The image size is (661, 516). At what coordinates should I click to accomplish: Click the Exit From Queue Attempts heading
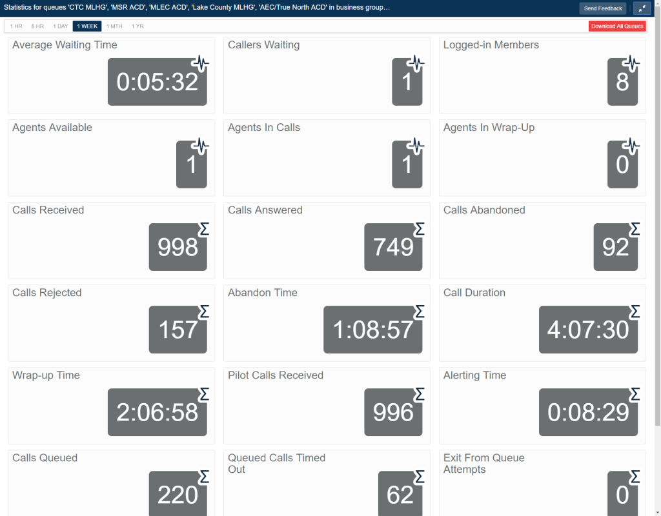point(484,463)
